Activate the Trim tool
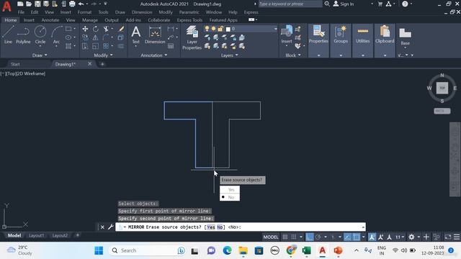This screenshot has height=259, width=461. click(x=106, y=29)
